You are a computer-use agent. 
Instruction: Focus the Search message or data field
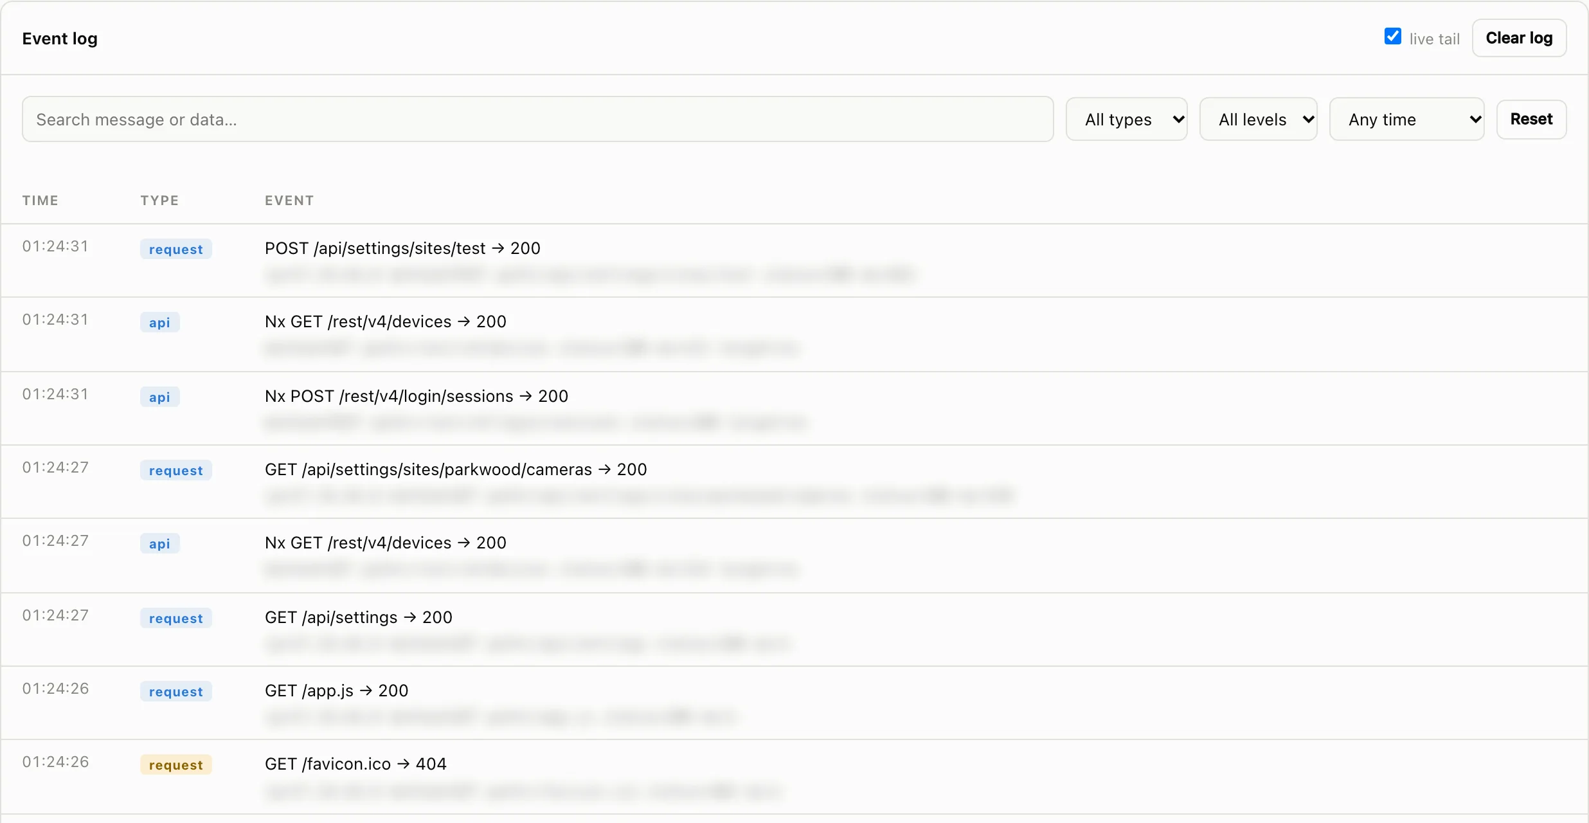pyautogui.click(x=537, y=119)
